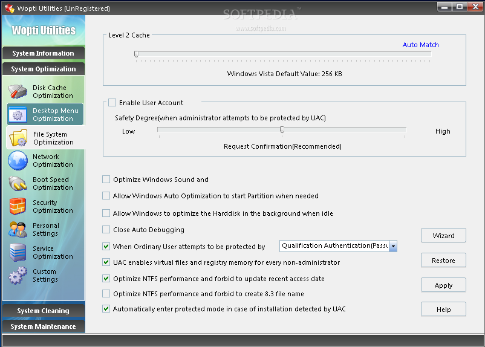The width and height of the screenshot is (485, 347).
Task: Click the Wopti Utilities title bar logo
Action: [9, 8]
